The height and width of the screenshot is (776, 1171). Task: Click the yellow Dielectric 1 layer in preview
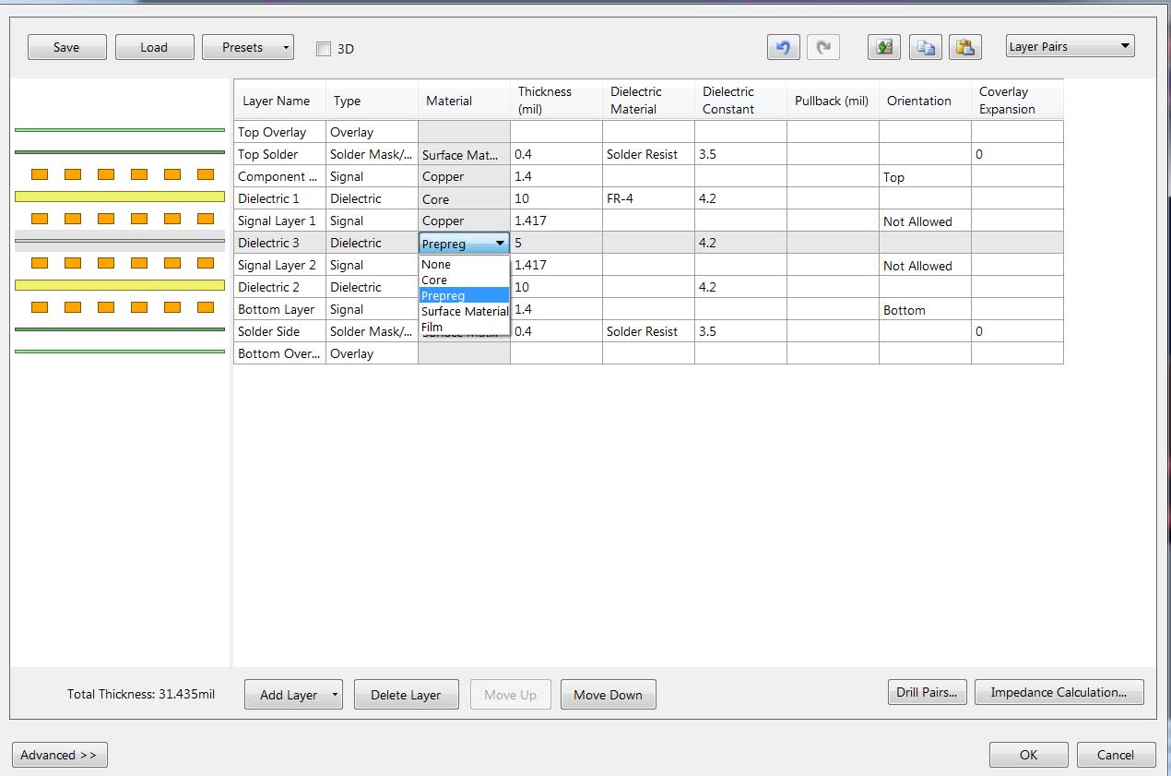click(120, 197)
